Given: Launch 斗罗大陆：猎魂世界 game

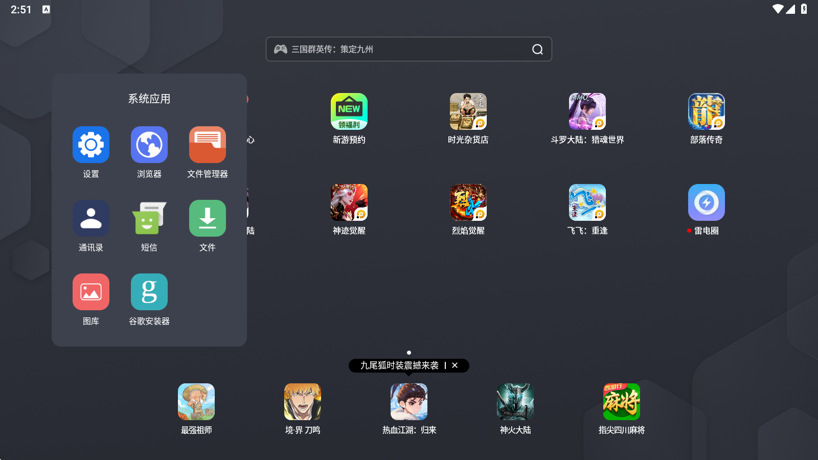Looking at the screenshot, I should click(x=587, y=111).
